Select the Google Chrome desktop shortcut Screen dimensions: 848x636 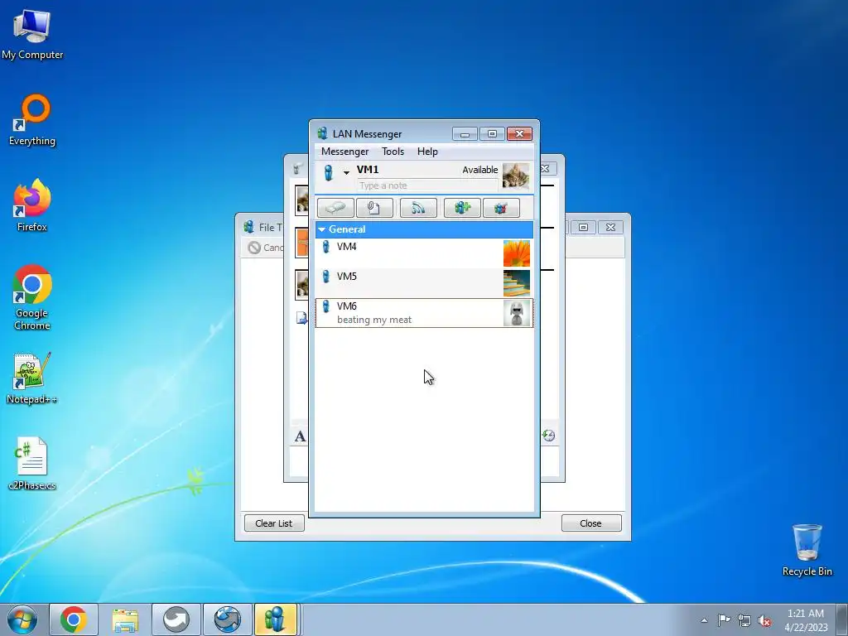[32, 297]
